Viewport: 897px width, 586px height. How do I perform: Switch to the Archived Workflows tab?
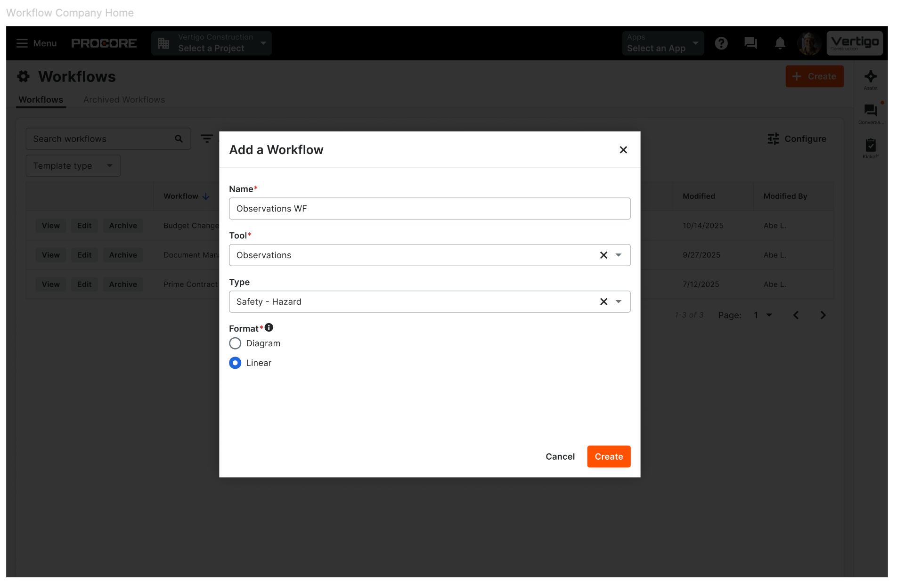(124, 100)
